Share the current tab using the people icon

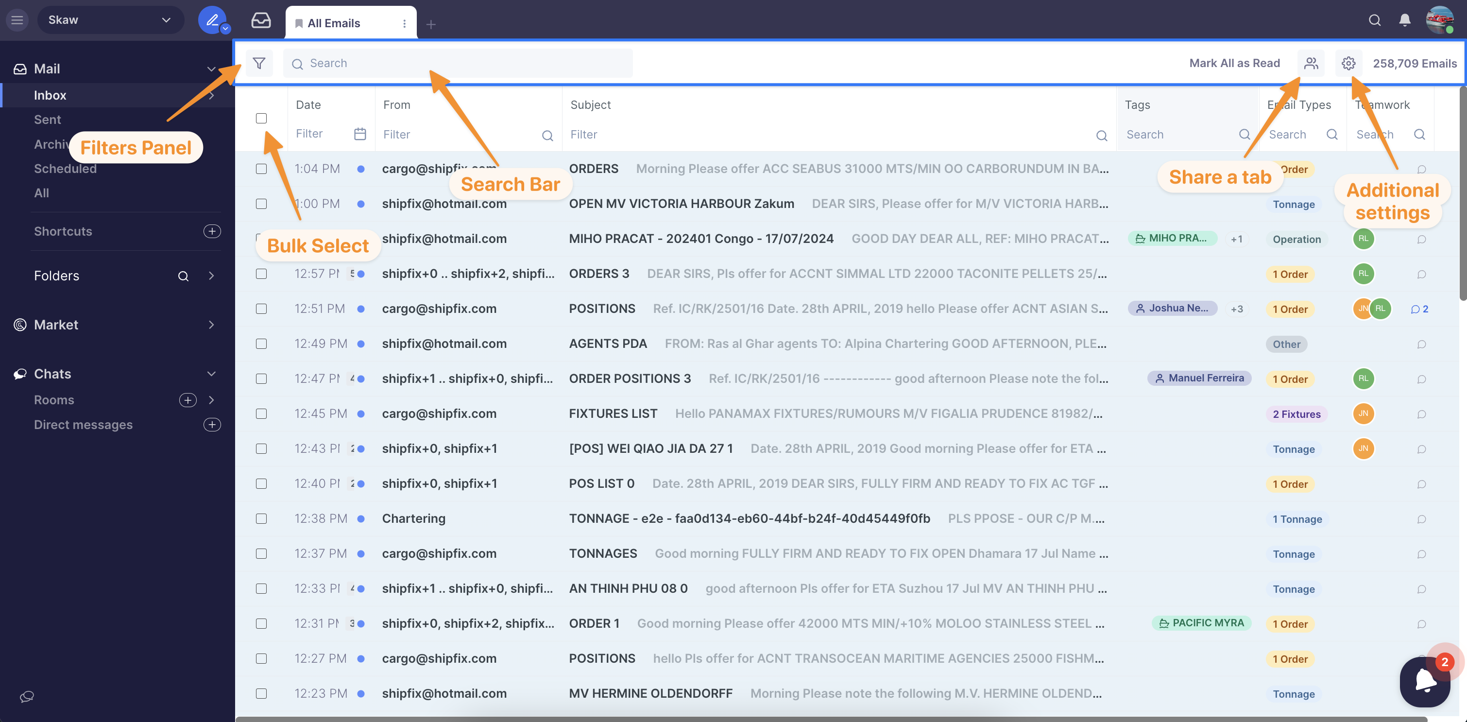(1311, 63)
